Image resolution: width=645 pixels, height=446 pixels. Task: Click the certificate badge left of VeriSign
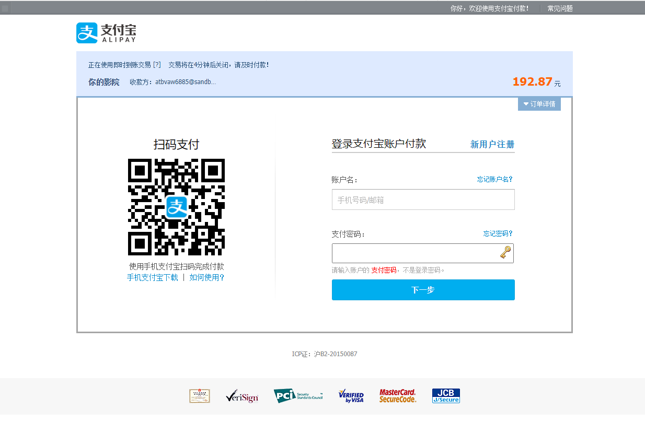(200, 396)
